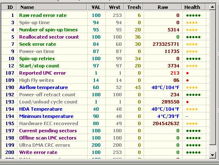
Task: Click the VAL column header
Action: pyautogui.click(x=96, y=7)
